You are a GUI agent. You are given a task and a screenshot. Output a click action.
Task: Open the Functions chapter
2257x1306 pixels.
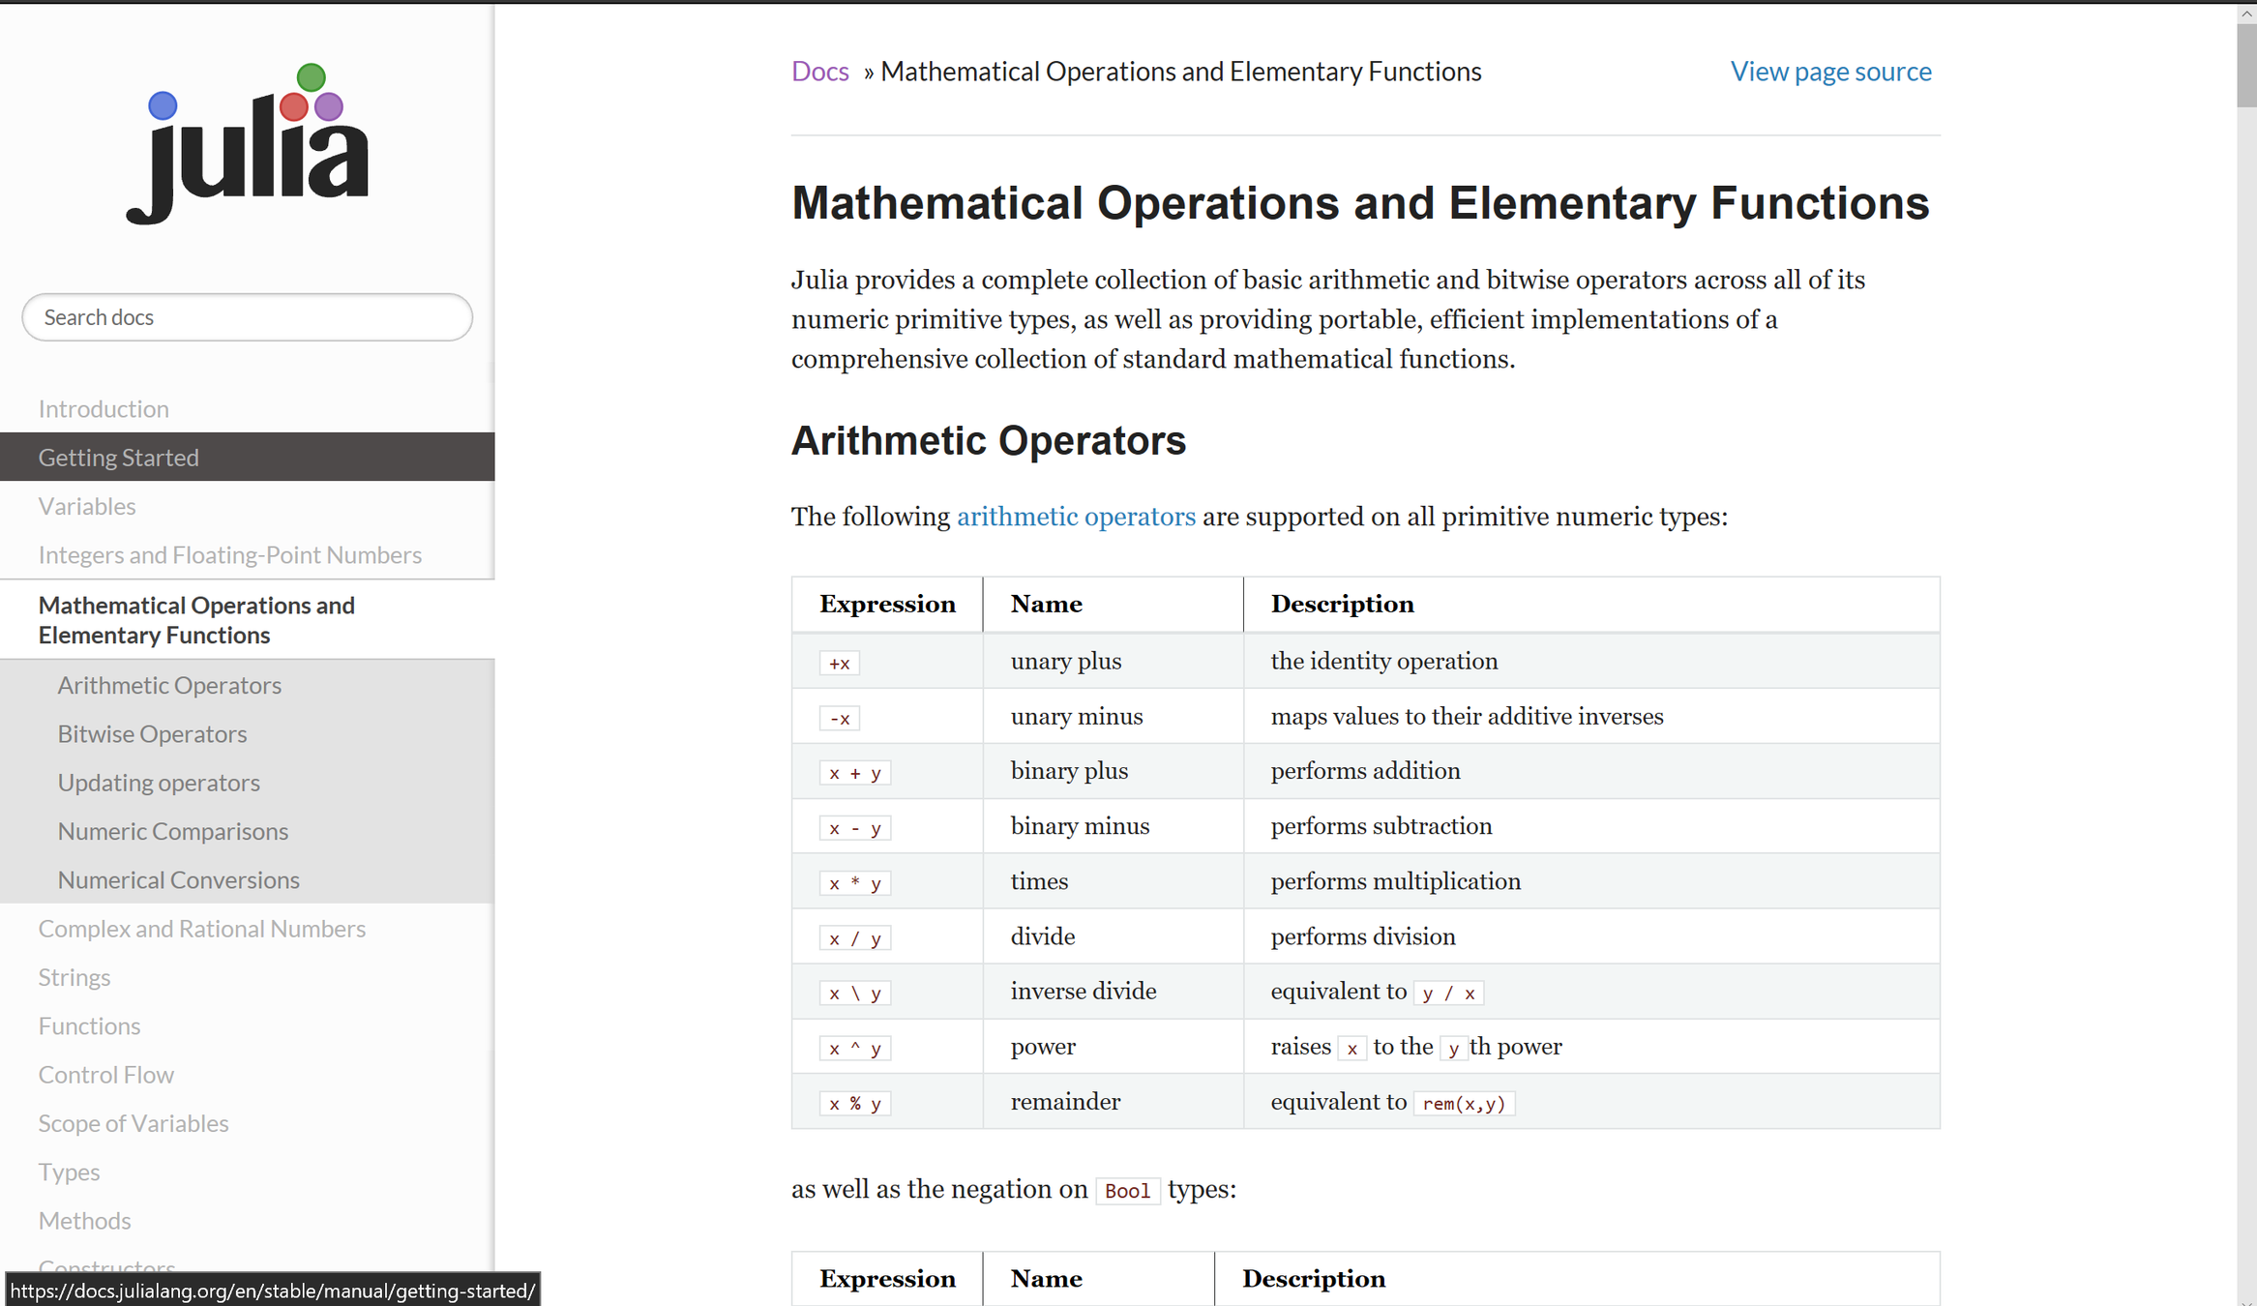pyautogui.click(x=89, y=1025)
